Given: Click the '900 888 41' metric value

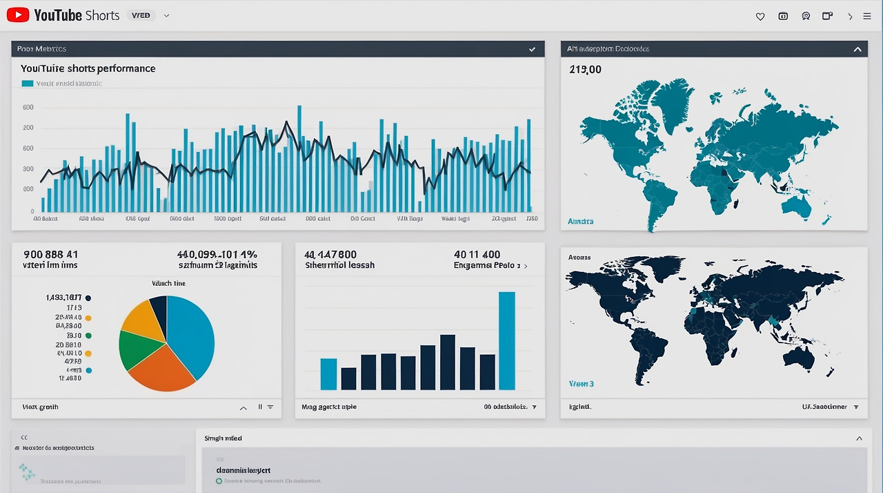Looking at the screenshot, I should click(51, 254).
